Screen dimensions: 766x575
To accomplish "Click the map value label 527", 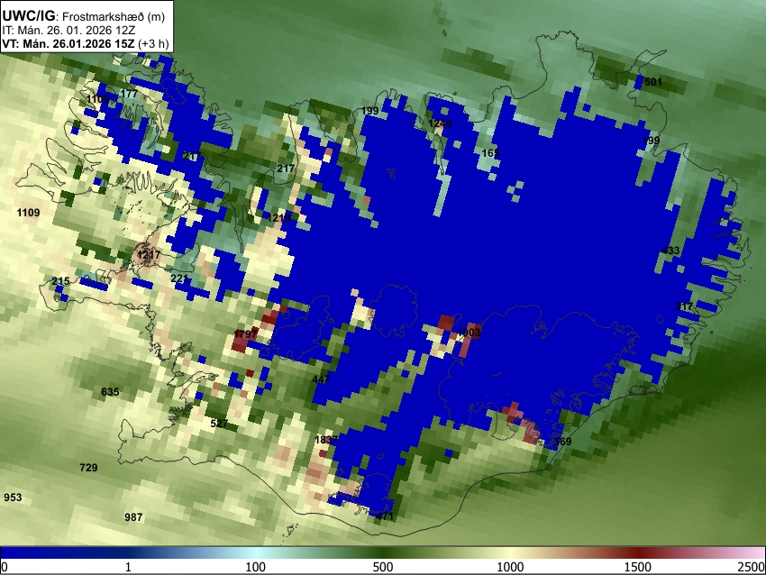I will (x=219, y=424).
